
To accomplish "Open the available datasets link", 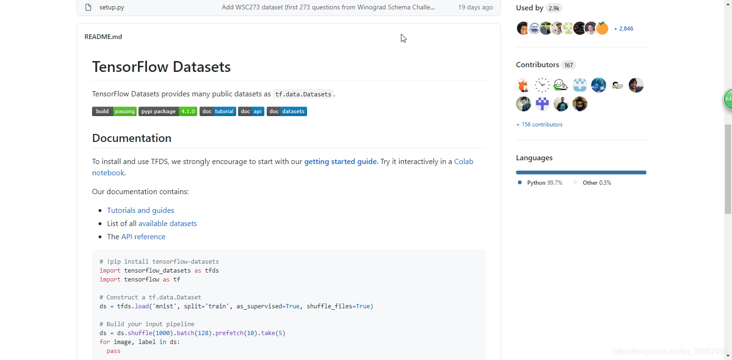I will [168, 224].
